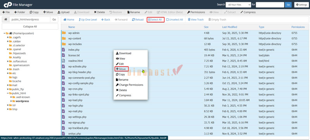Open Settings

(301, 5)
